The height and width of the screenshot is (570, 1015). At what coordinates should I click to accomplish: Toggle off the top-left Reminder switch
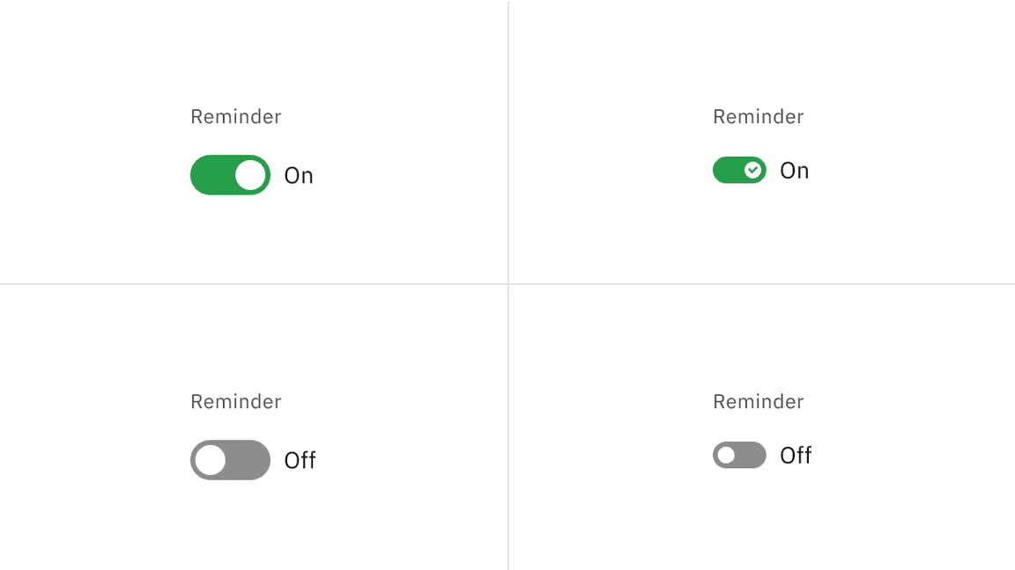[x=230, y=175]
